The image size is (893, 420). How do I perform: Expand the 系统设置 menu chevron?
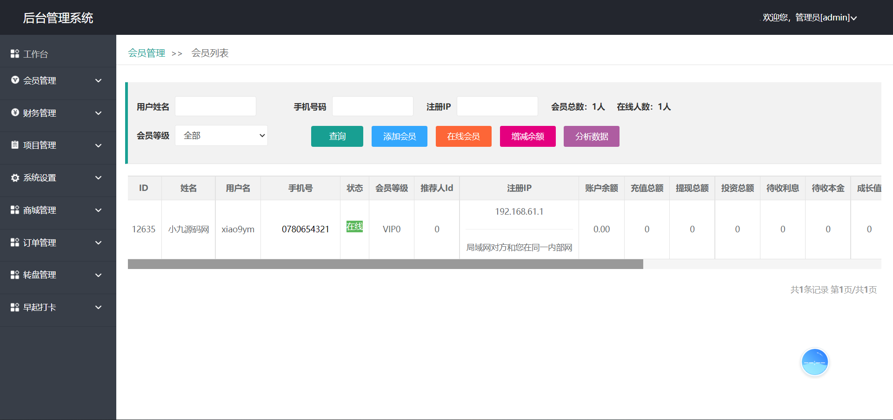click(x=99, y=177)
